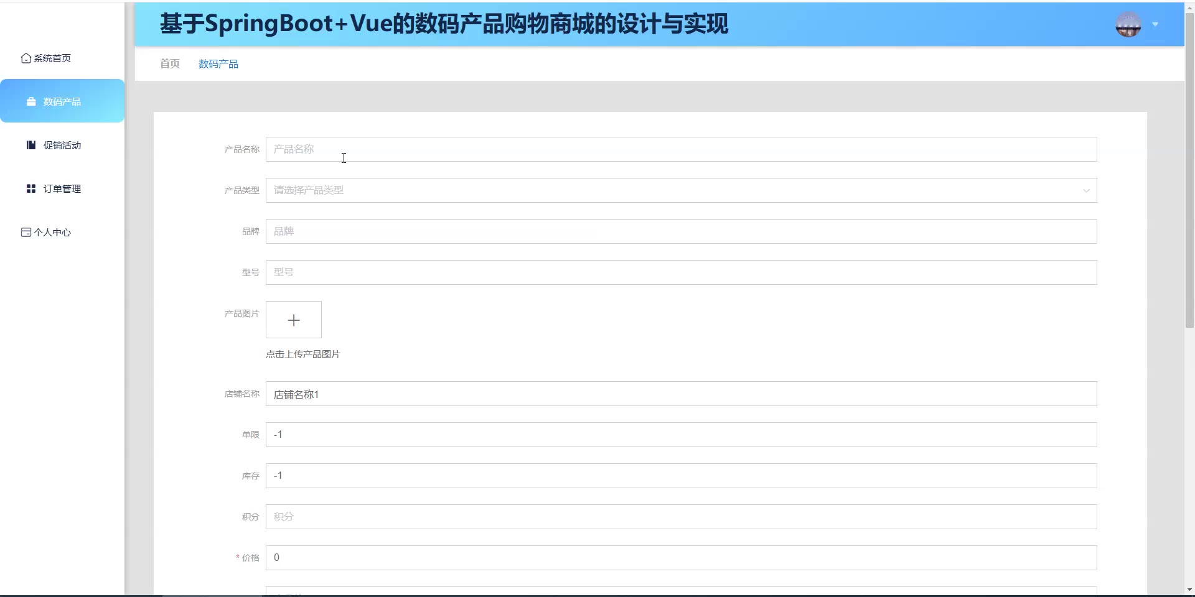Click the 库存 input field
Image resolution: width=1195 pixels, height=597 pixels.
681,476
